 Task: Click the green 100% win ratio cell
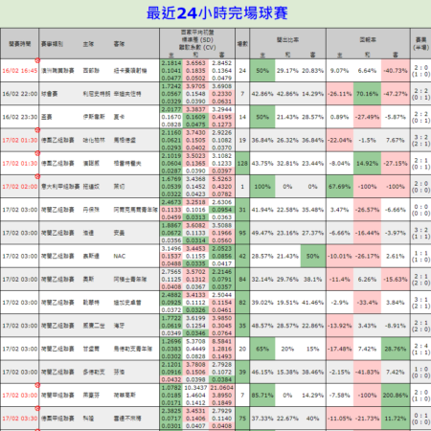coord(262,187)
